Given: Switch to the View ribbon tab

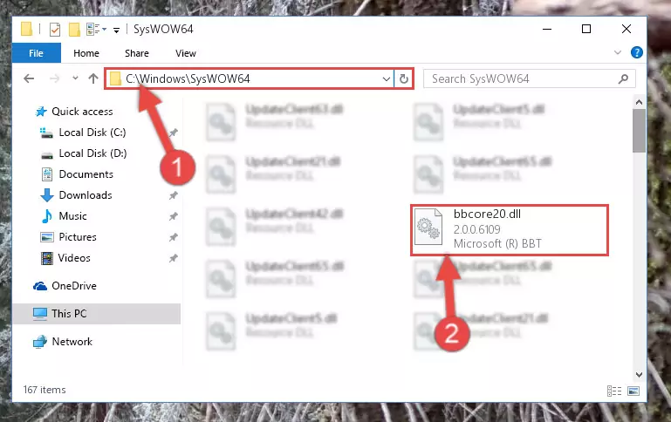Looking at the screenshot, I should (x=186, y=53).
